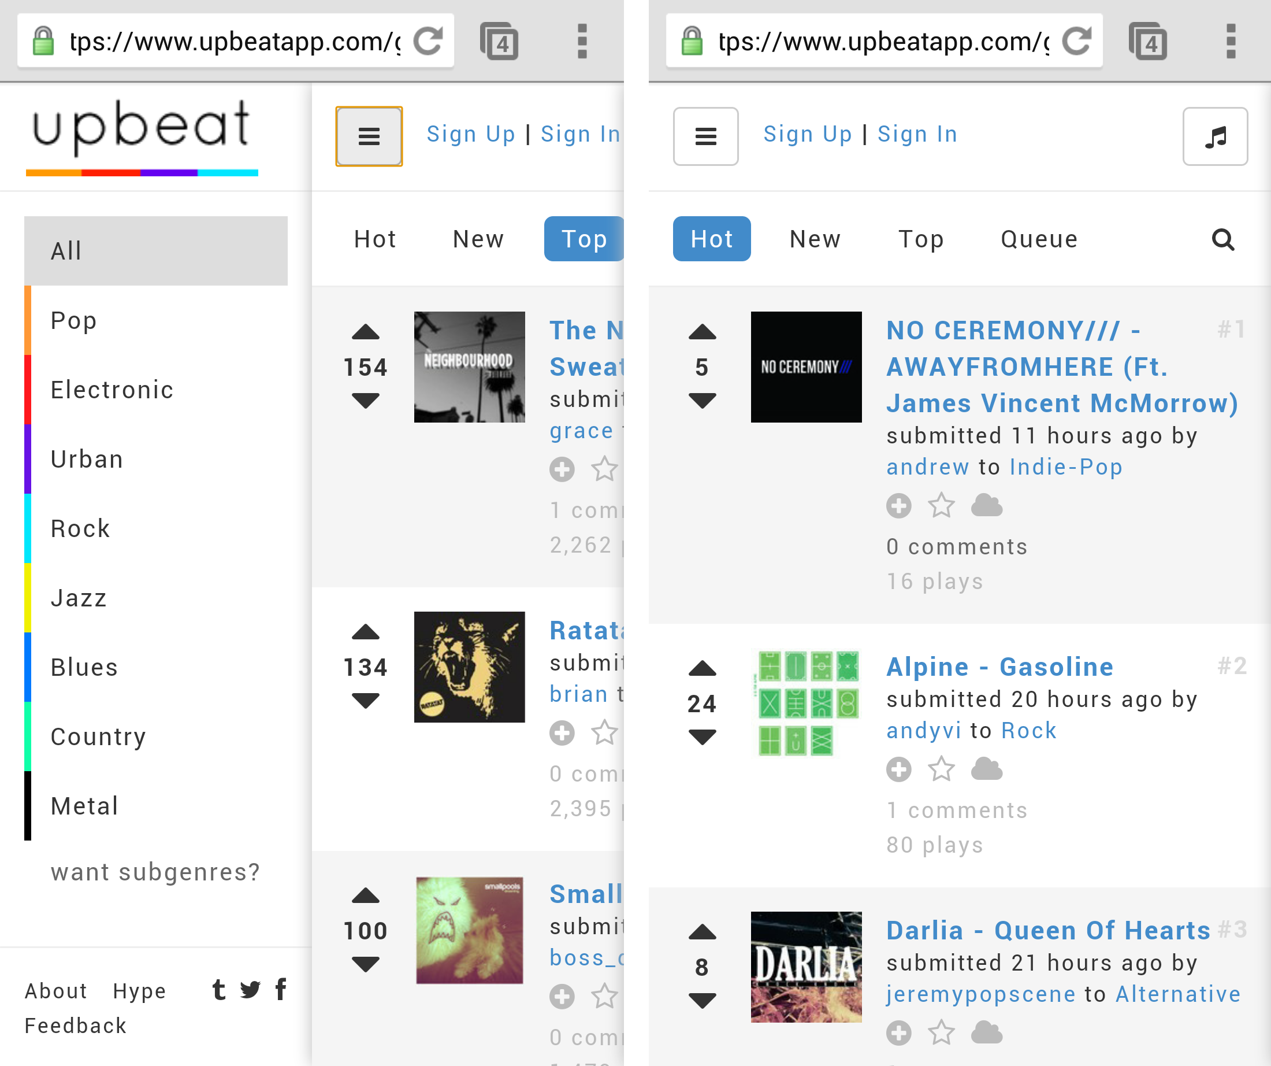This screenshot has height=1066, width=1271.
Task: Downvote the track with 100 votes
Action: tap(366, 964)
